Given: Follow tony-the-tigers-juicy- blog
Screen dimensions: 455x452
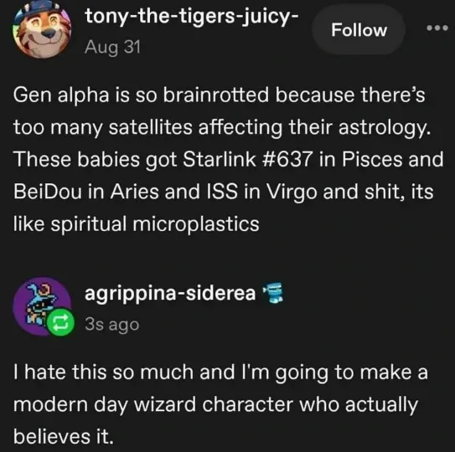Looking at the screenshot, I should (x=359, y=30).
